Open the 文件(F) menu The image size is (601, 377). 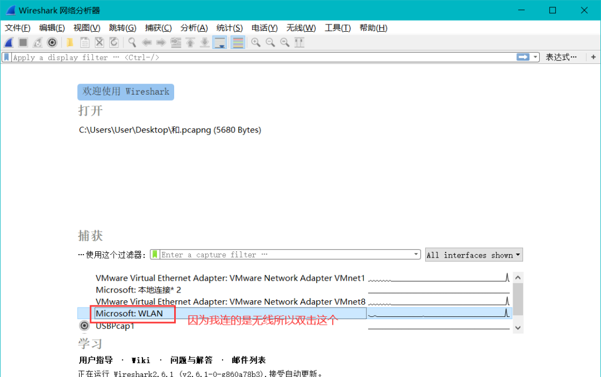click(x=18, y=28)
